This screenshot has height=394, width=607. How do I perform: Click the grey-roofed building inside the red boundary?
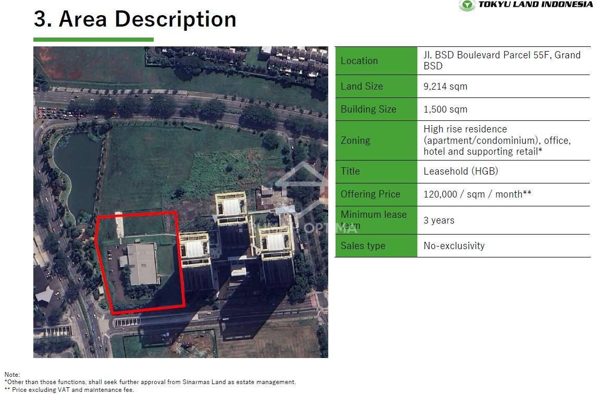point(142,264)
